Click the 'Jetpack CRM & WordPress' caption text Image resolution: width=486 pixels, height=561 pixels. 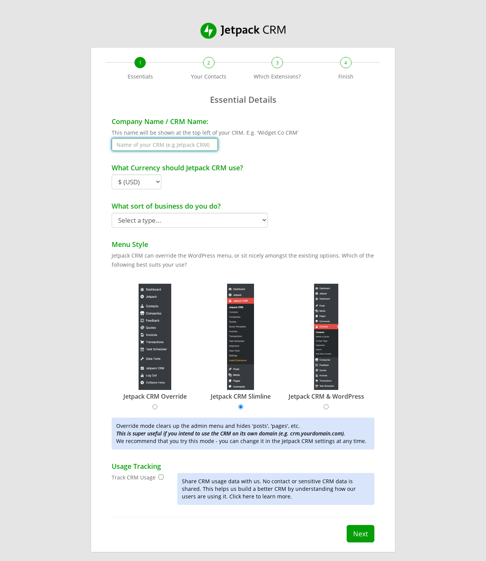pyautogui.click(x=326, y=396)
